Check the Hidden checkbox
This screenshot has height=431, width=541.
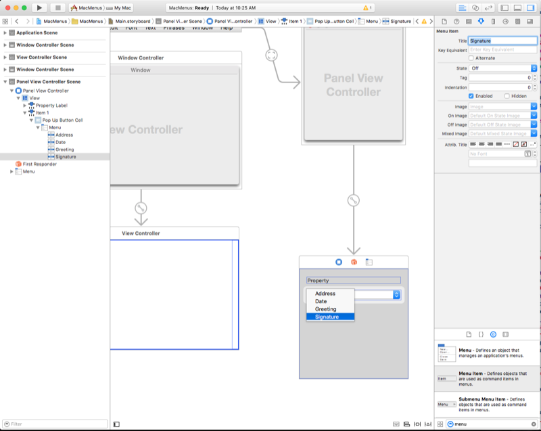(x=507, y=95)
